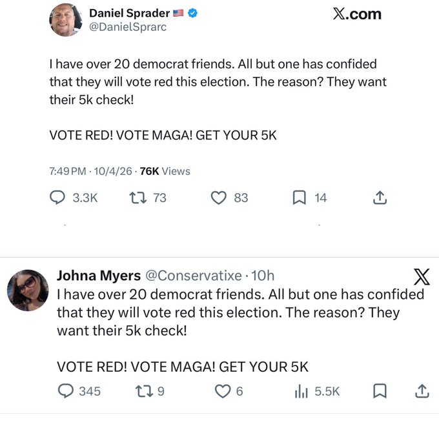This screenshot has height=439, width=439.
Task: Click the Johna Myers display name
Action: click(x=99, y=276)
